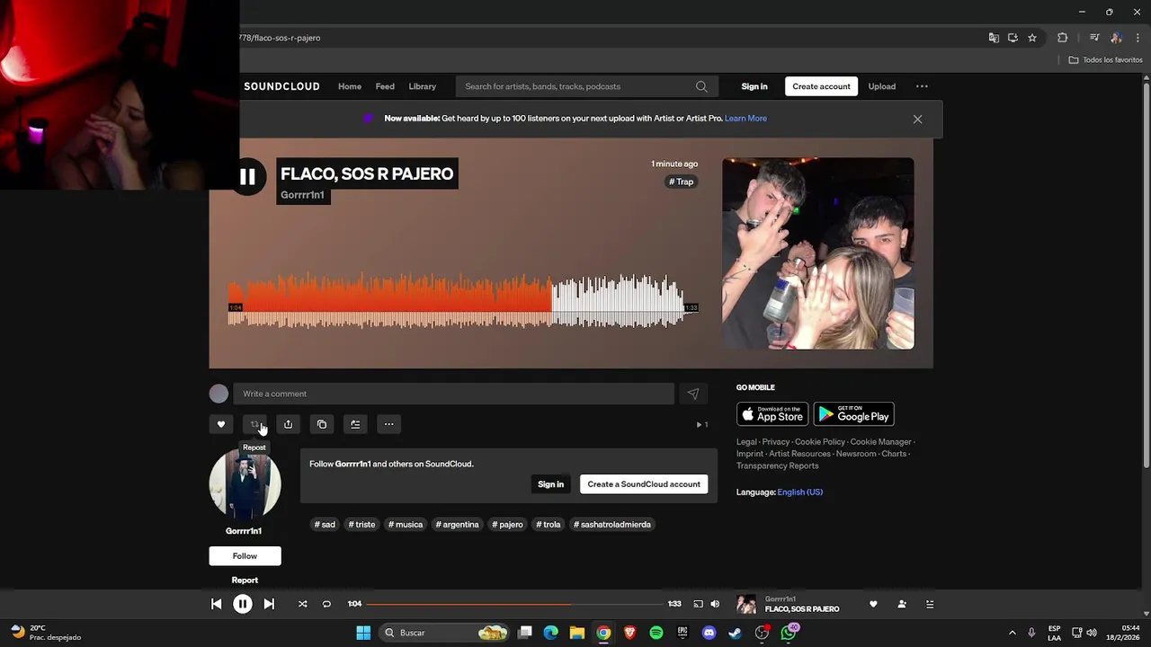This screenshot has width=1151, height=647.
Task: Skip to previous track in player bar
Action: point(217,604)
